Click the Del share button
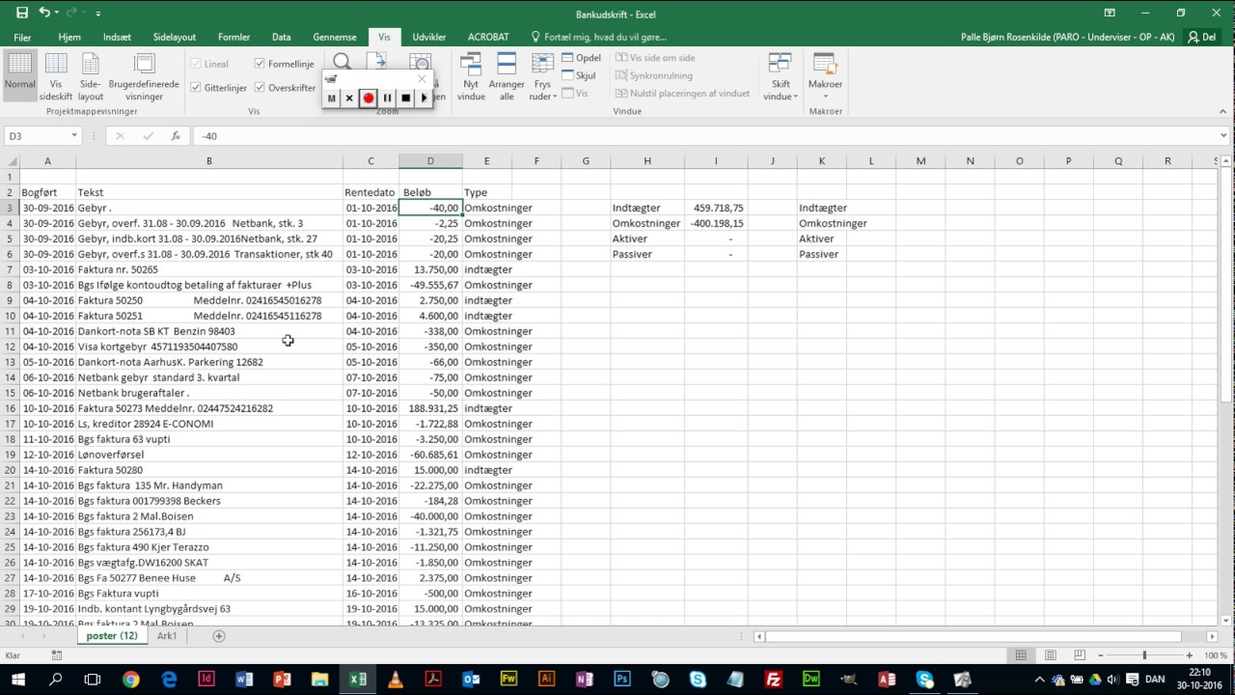1235x695 pixels. coord(1202,37)
